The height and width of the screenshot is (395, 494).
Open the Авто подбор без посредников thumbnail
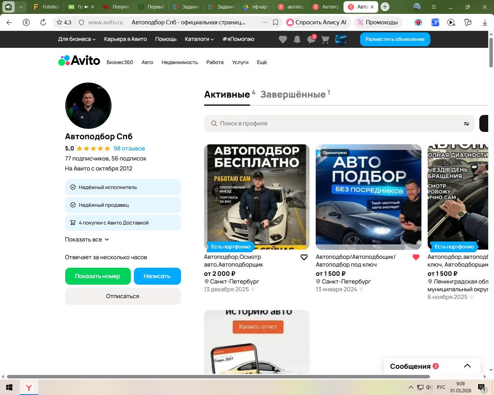coord(369,197)
